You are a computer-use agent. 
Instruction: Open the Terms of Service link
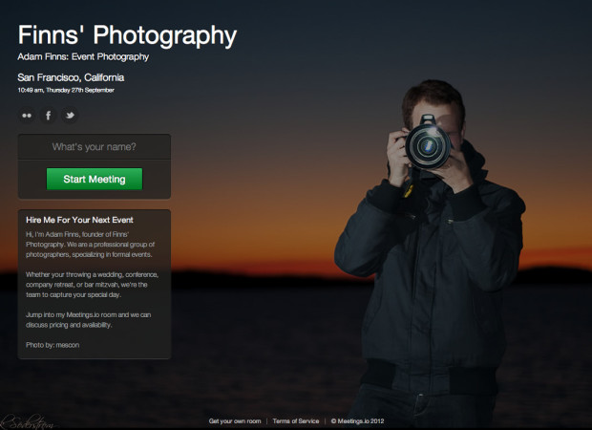pyautogui.click(x=297, y=420)
